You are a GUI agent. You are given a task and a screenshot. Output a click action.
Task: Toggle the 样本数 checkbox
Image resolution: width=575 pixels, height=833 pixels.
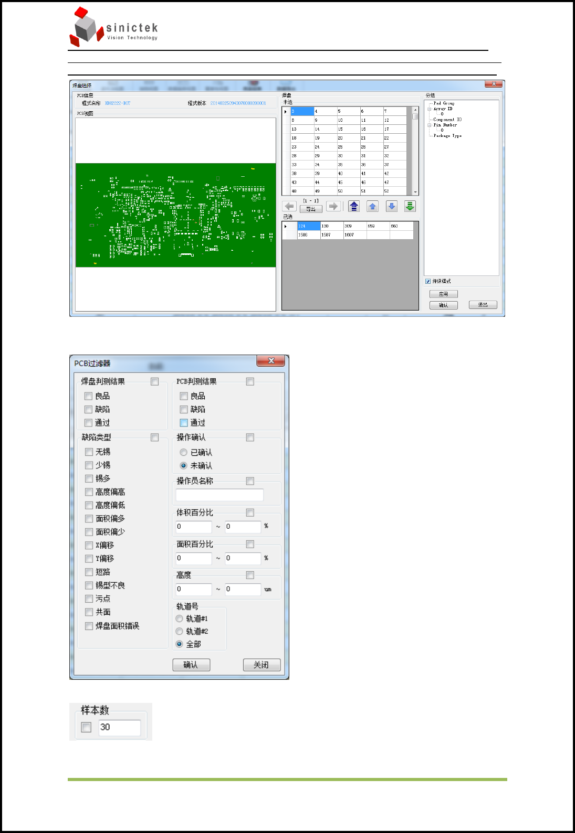click(87, 727)
